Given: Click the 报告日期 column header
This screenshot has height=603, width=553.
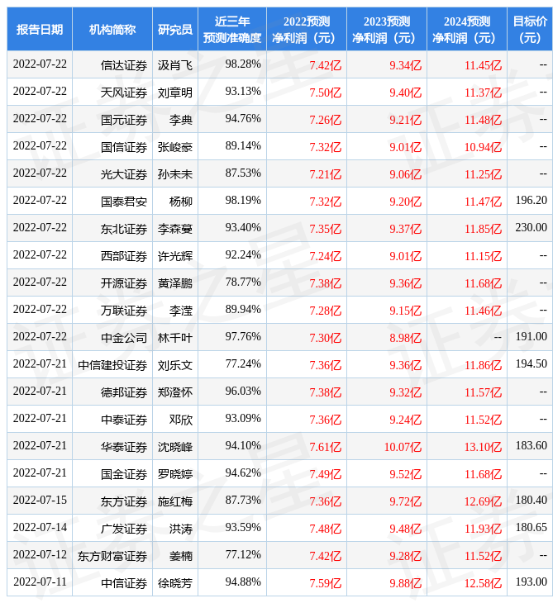Looking at the screenshot, I should (40, 30).
